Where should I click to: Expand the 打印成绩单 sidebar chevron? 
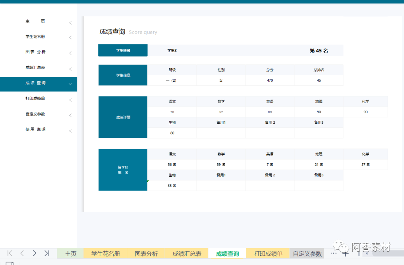pos(70,100)
